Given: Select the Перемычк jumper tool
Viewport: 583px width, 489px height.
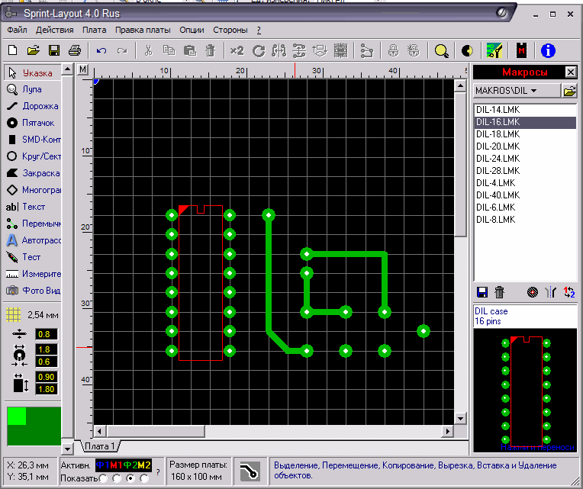Looking at the screenshot, I should pyautogui.click(x=32, y=224).
